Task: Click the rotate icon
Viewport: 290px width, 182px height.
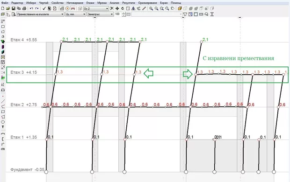Action: pos(123,8)
